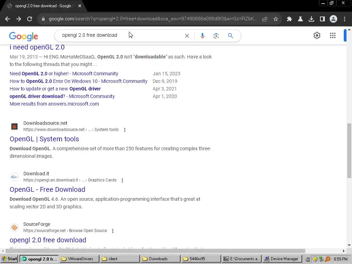This screenshot has width=352, height=264.
Task: Open Google quick settings gear
Action: [x=317, y=35]
